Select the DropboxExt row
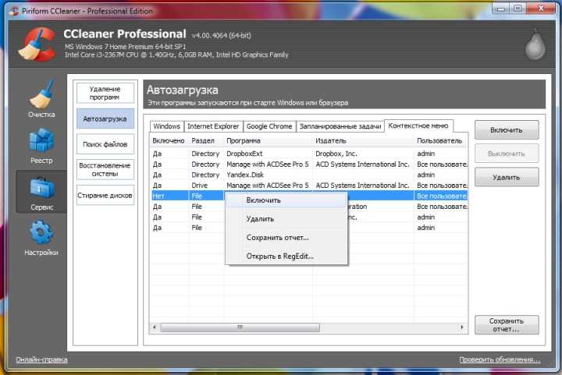This screenshot has width=562, height=375. pyautogui.click(x=308, y=154)
